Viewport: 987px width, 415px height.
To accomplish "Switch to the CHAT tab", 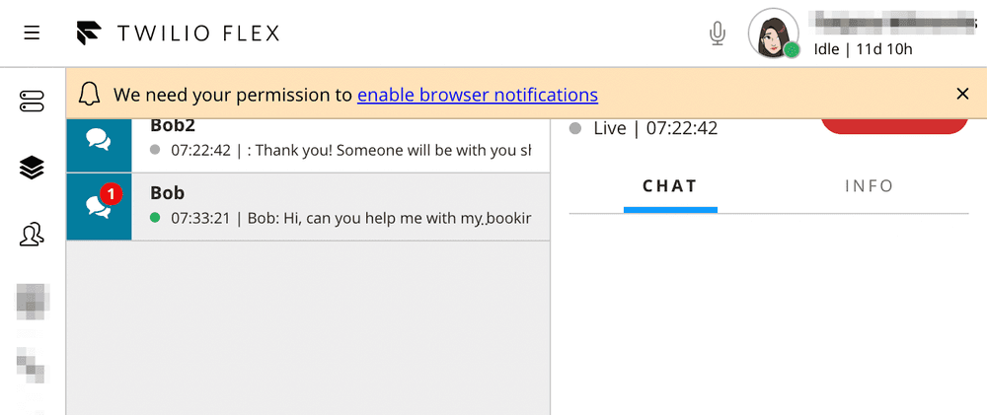I will (670, 186).
